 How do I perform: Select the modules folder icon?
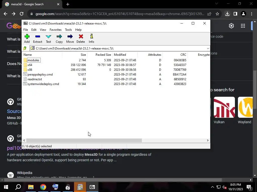25,60
